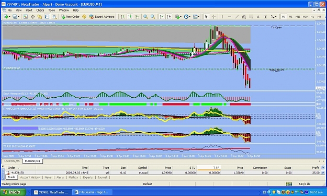The width and height of the screenshot is (327, 196).
Task: Zoom out on the chart
Action: tap(153, 17)
